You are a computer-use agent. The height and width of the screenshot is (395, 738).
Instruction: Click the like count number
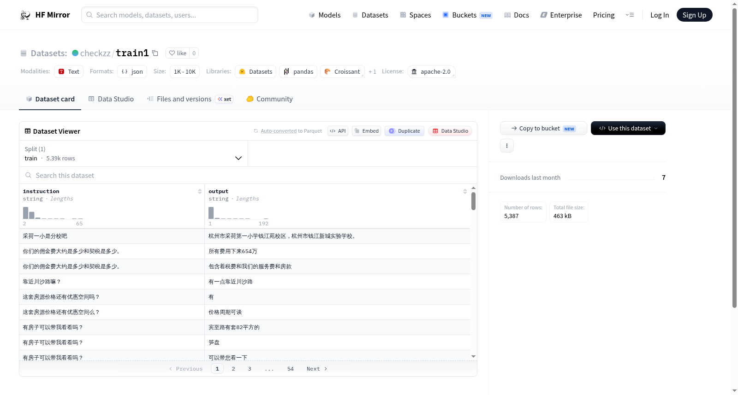(x=194, y=53)
